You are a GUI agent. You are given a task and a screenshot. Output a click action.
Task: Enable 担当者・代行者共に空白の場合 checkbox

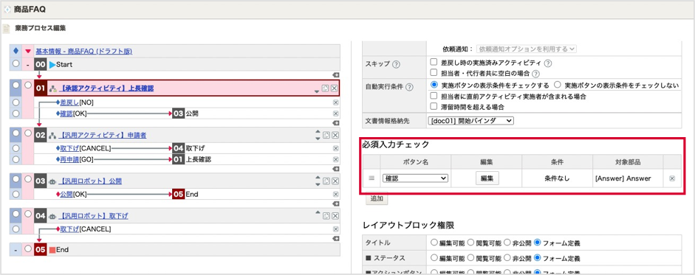coord(434,72)
